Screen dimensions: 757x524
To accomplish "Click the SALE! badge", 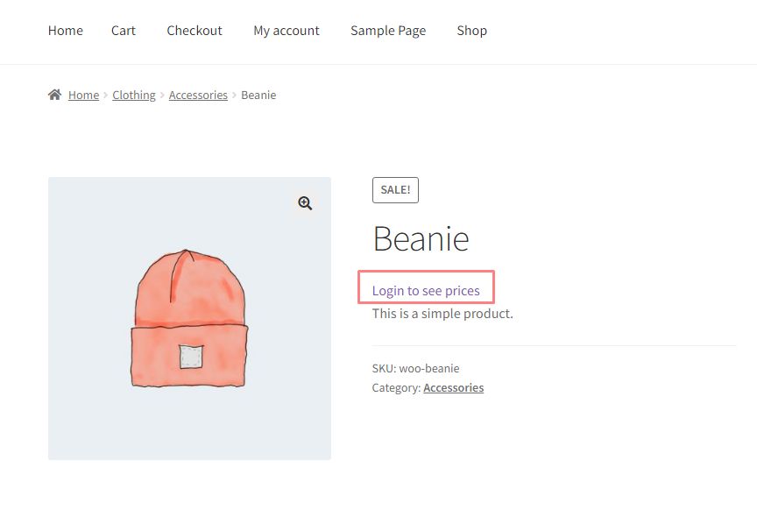I will click(x=395, y=190).
